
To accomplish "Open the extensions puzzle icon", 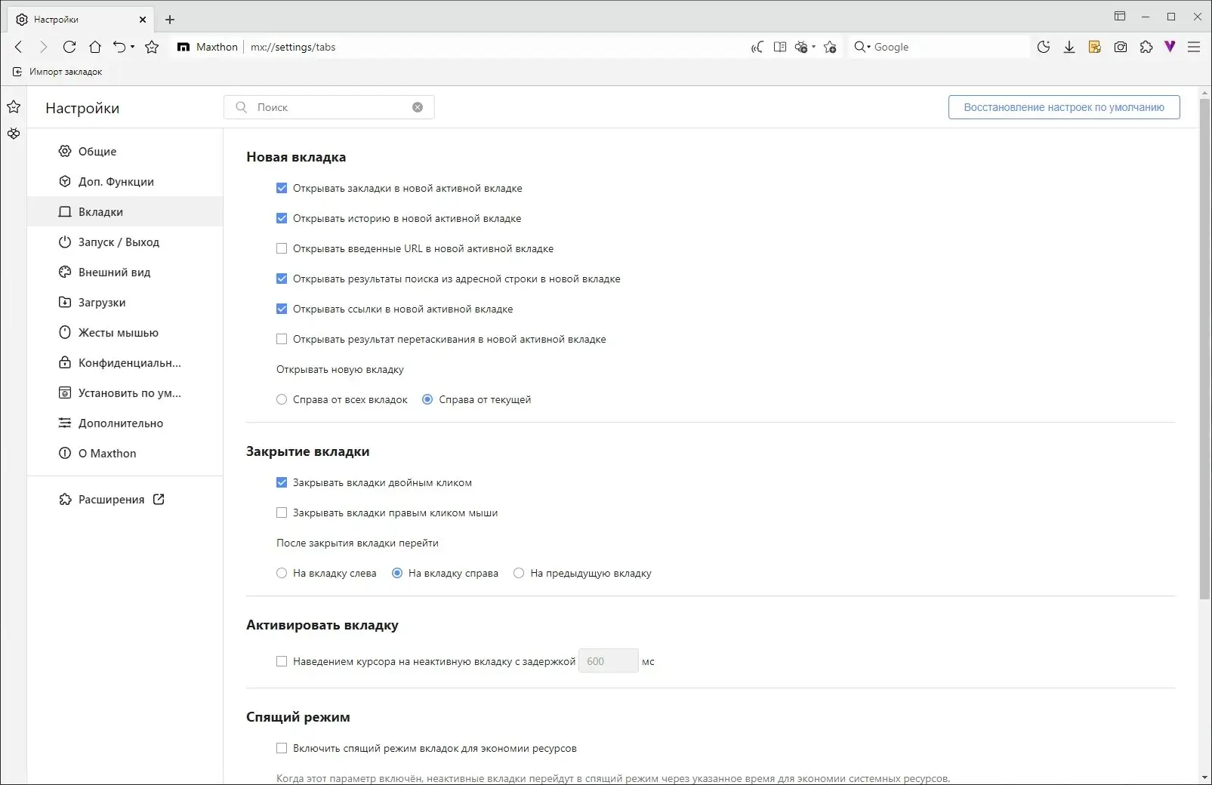I will pyautogui.click(x=1146, y=47).
